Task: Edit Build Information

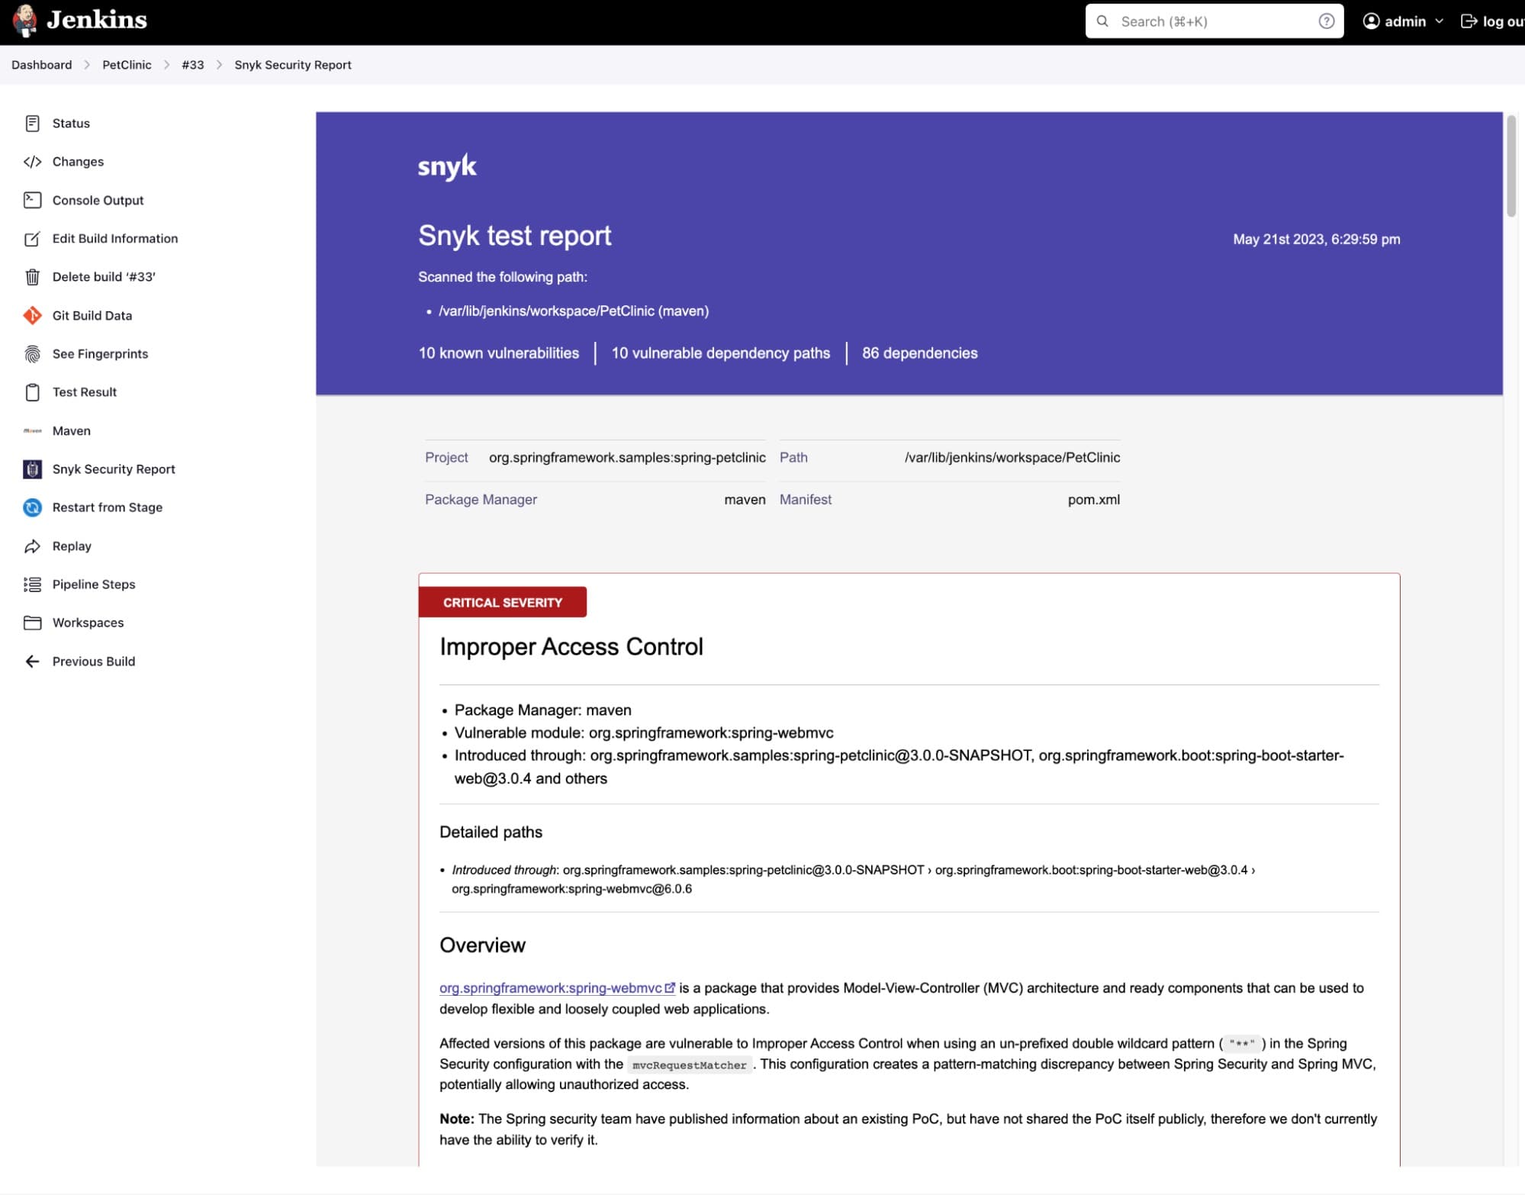Action: pos(114,238)
